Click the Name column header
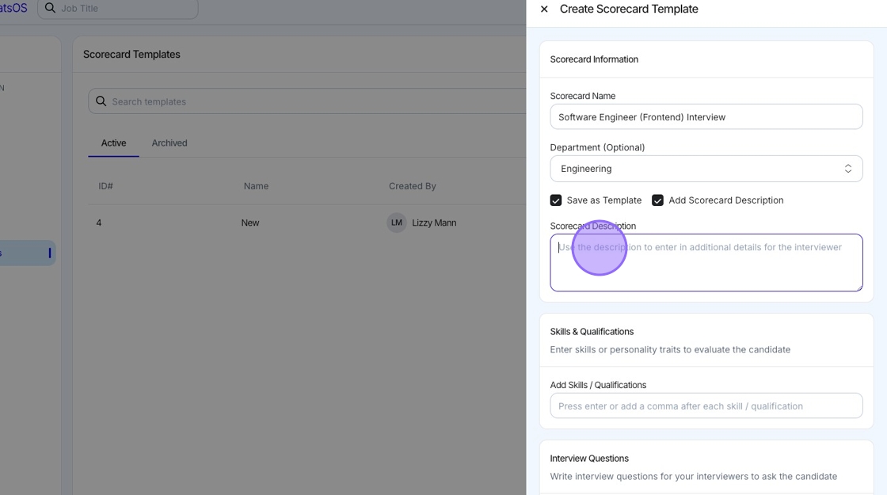Viewport: 887px width, 495px height. (256, 186)
